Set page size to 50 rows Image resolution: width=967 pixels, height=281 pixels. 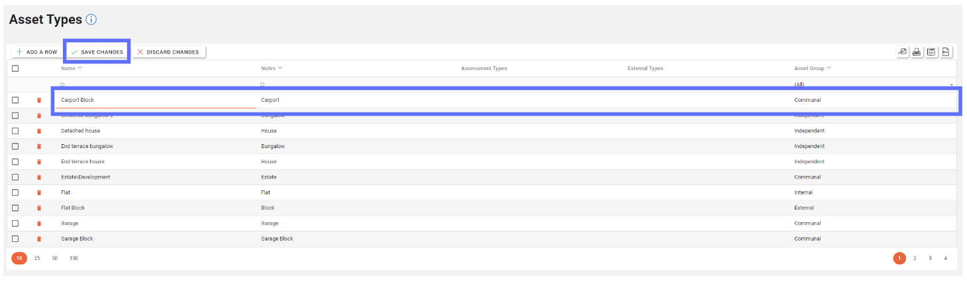[55, 259]
